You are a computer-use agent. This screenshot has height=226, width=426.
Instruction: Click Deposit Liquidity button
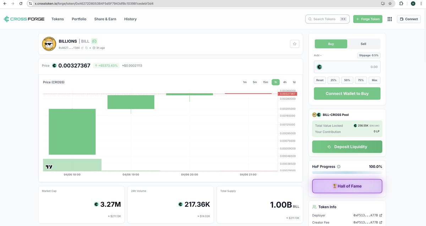point(347,147)
